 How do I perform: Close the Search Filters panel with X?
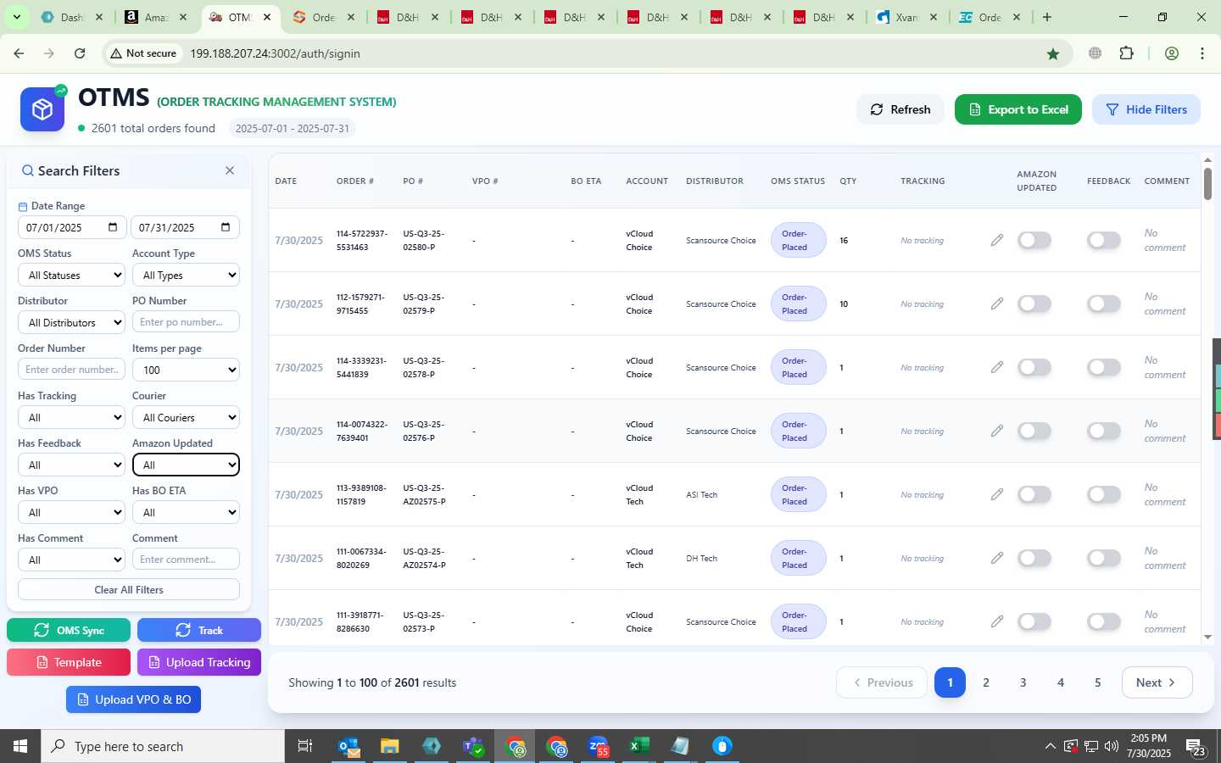[x=230, y=170]
